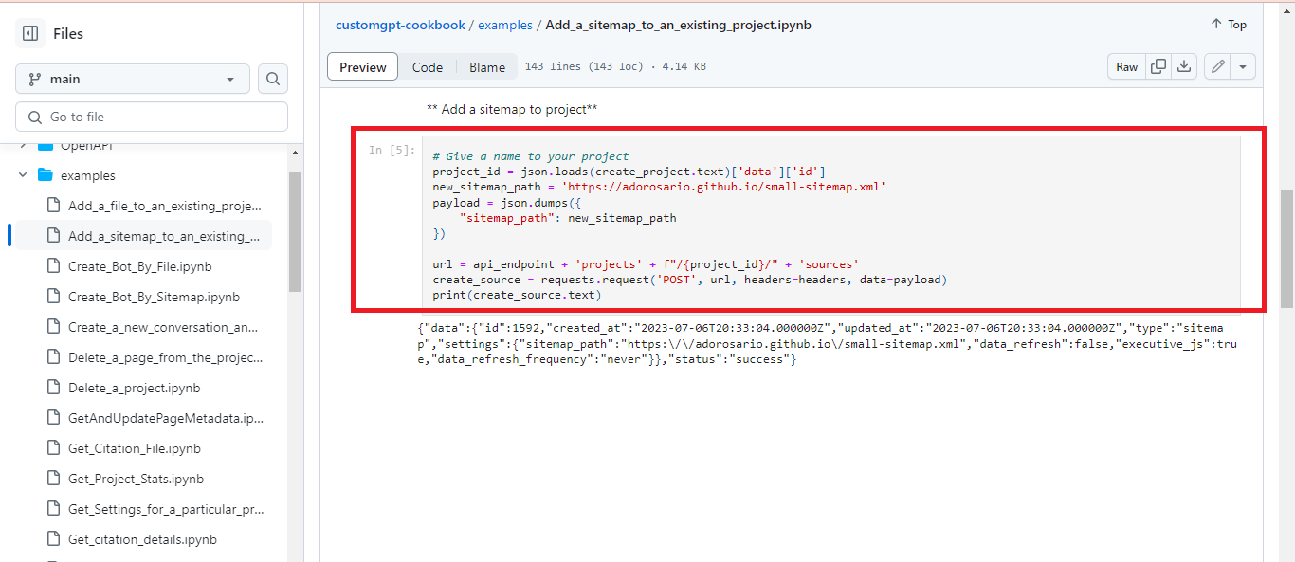Click '** Add a sitemap to project**' text

coord(512,109)
